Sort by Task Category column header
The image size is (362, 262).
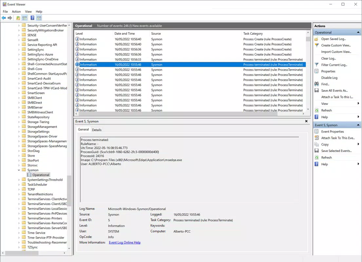pos(274,33)
